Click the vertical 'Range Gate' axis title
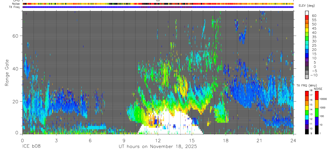Image resolution: width=330 pixels, height=152 pixels. [7, 73]
